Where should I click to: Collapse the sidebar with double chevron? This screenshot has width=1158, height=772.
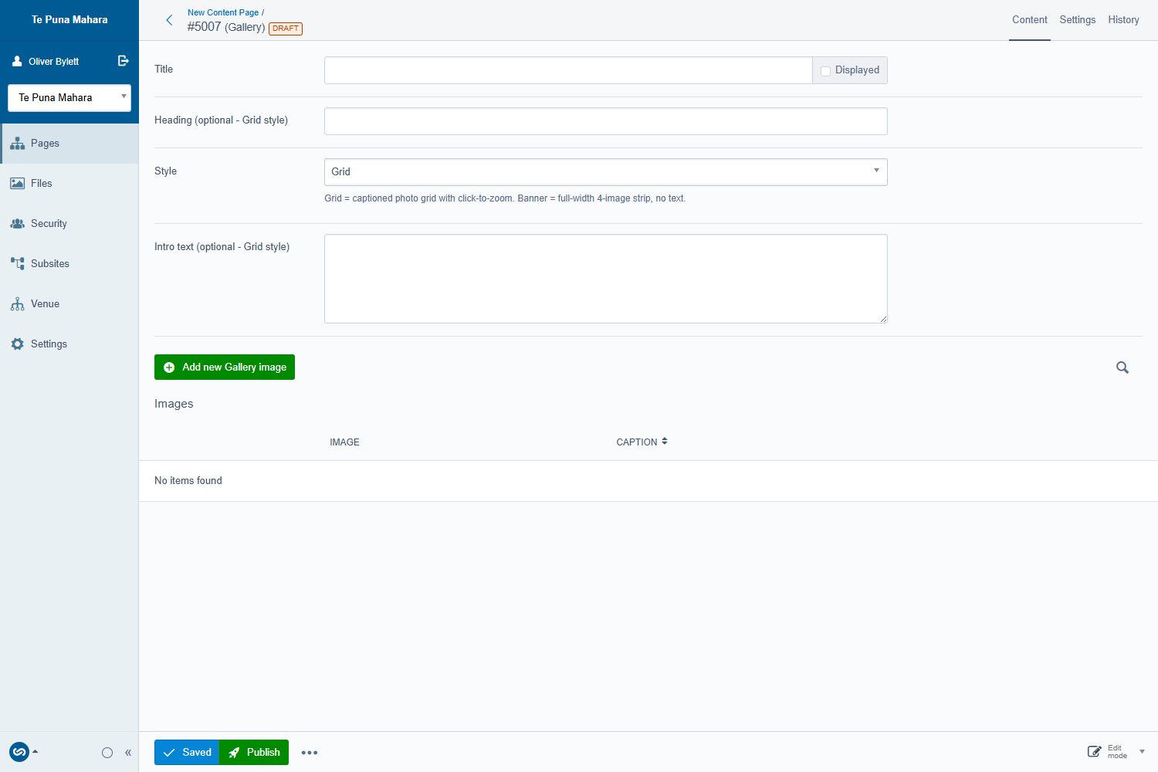point(128,753)
